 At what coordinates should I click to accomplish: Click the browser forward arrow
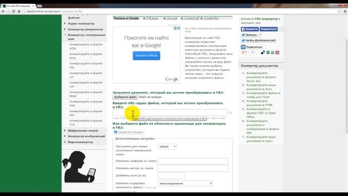pos(9,11)
